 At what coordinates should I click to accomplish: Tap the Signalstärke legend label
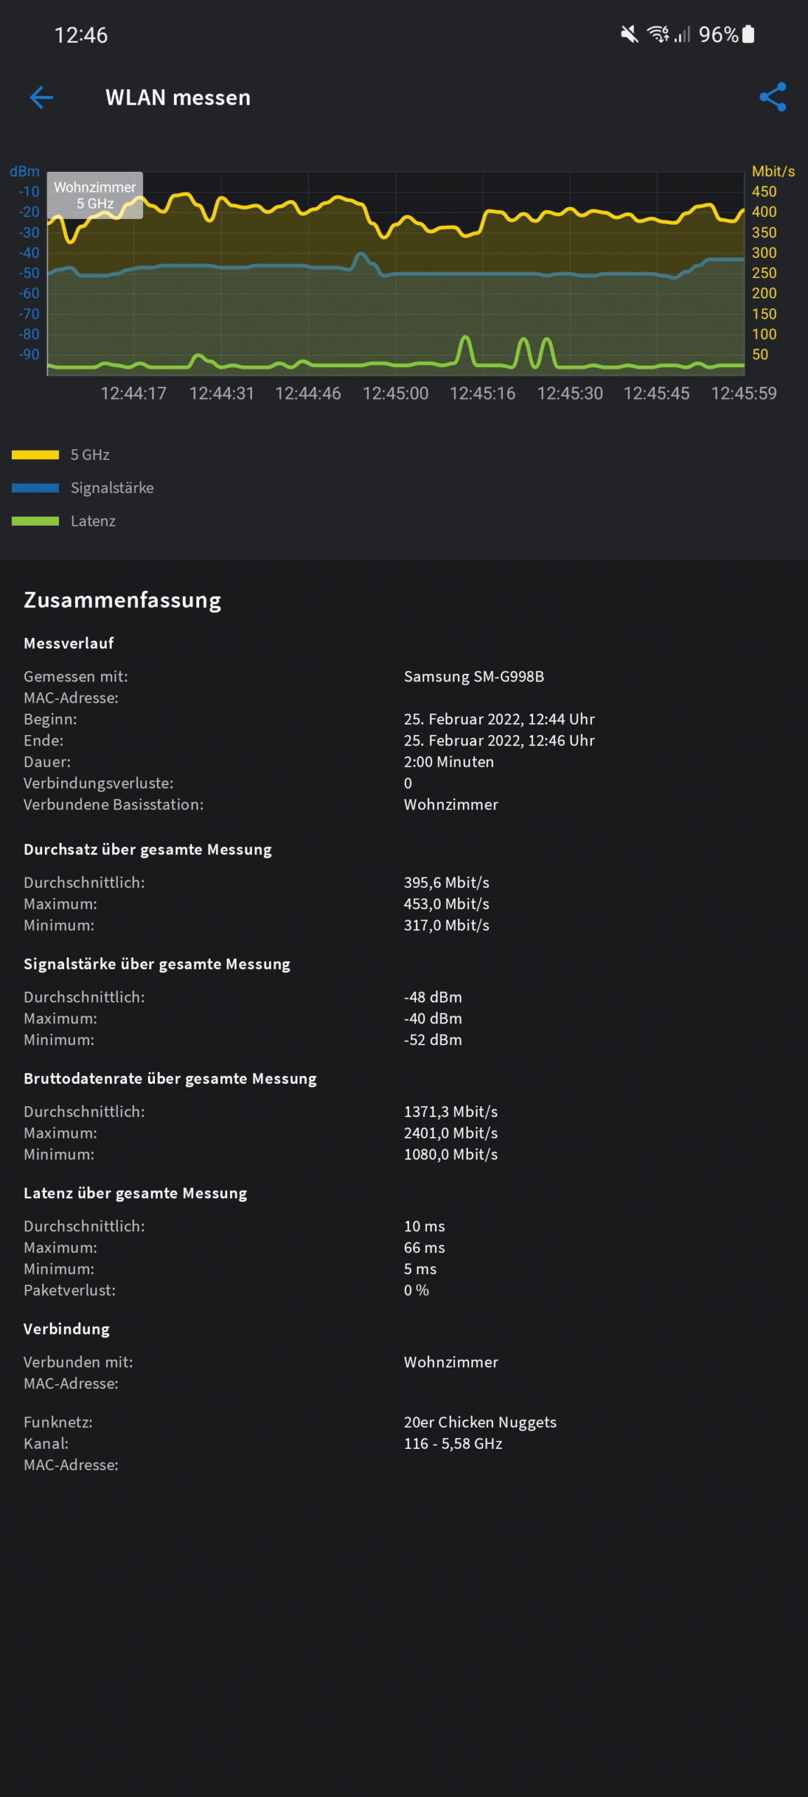pos(112,488)
